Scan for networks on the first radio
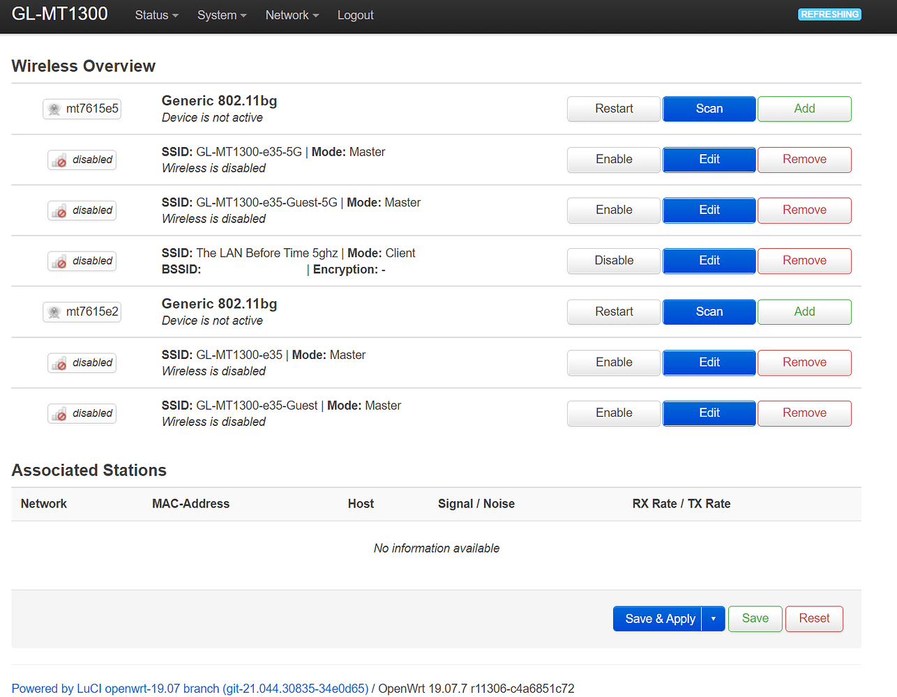This screenshot has height=697, width=897. (x=709, y=109)
